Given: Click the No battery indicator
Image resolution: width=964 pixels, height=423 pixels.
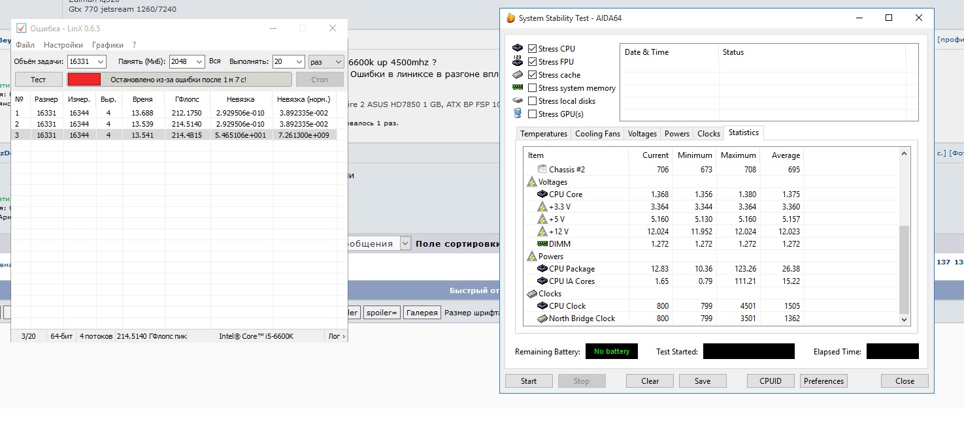Looking at the screenshot, I should 612,351.
